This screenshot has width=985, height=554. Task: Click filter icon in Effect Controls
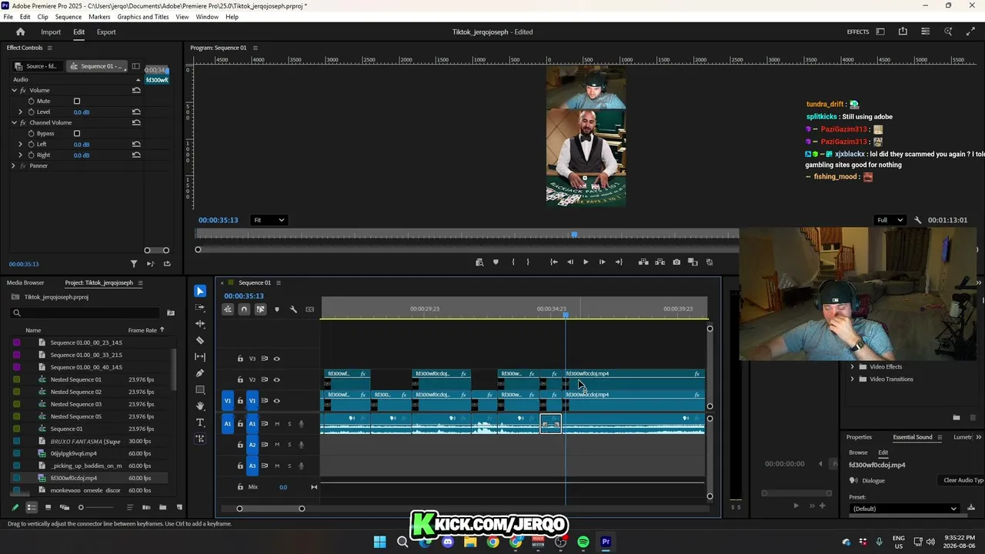(134, 264)
